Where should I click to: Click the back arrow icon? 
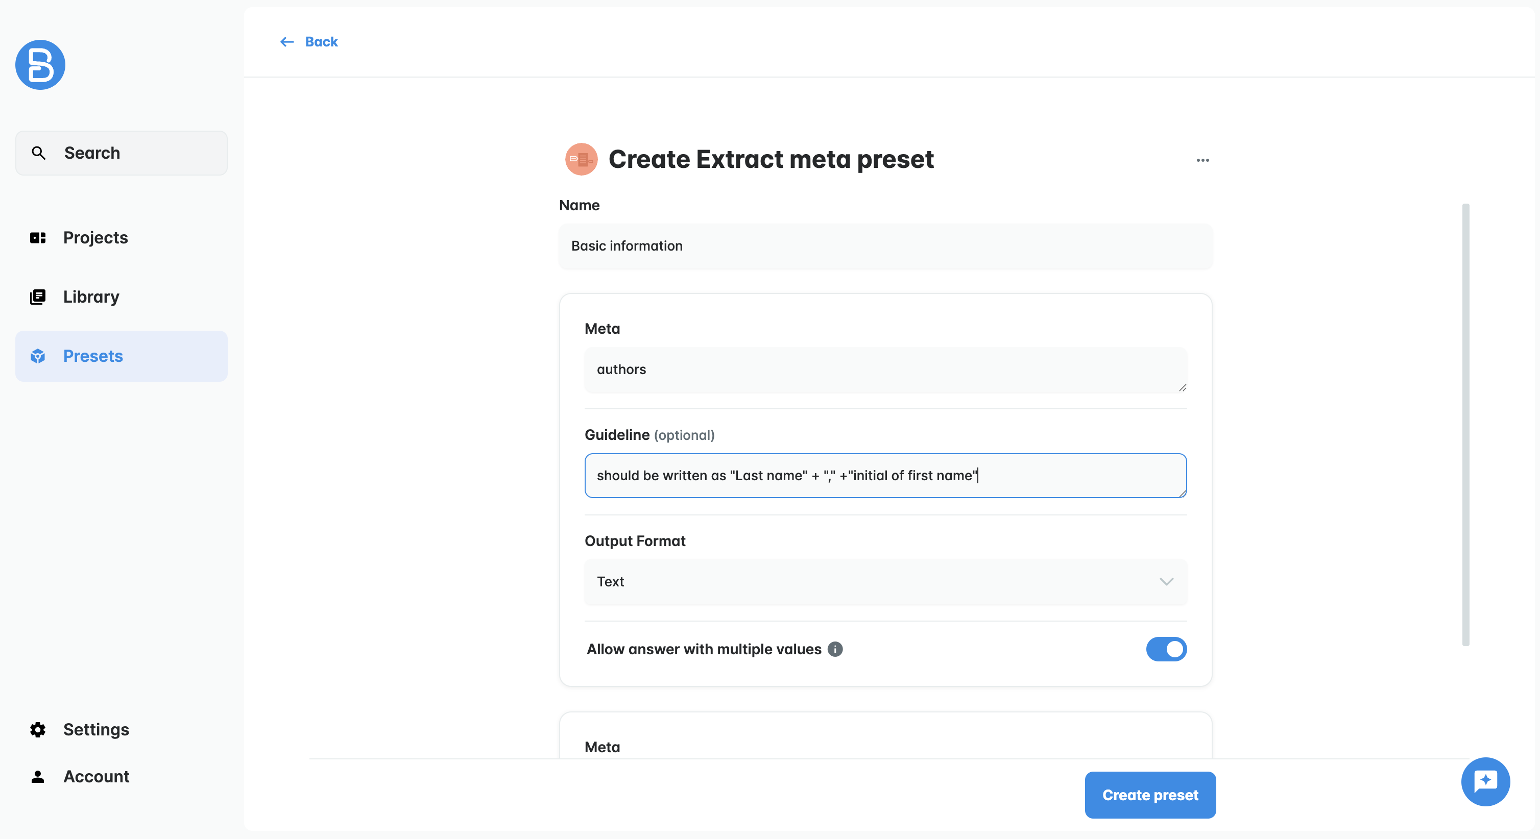287,42
